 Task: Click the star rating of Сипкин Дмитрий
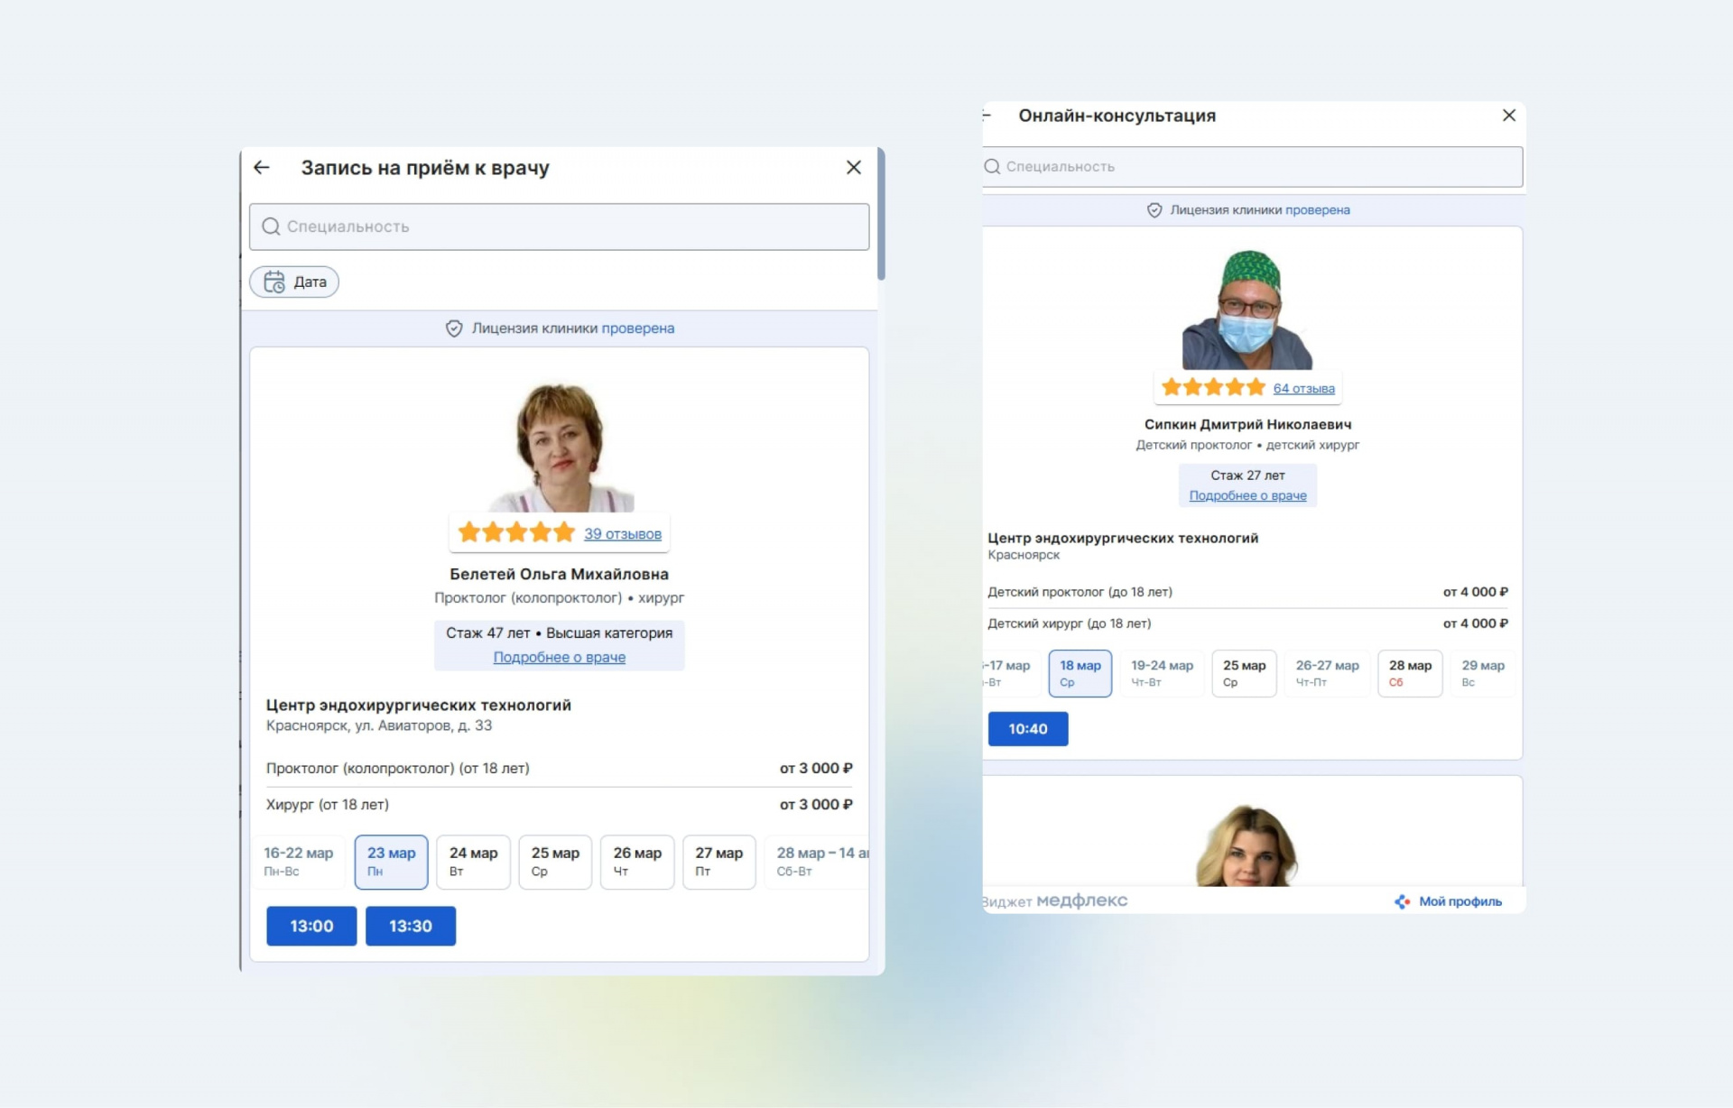pos(1213,387)
